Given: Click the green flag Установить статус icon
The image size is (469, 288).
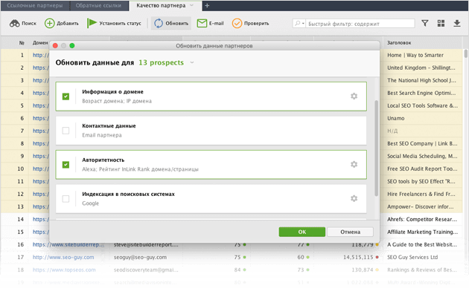Looking at the screenshot, I should pyautogui.click(x=92, y=23).
